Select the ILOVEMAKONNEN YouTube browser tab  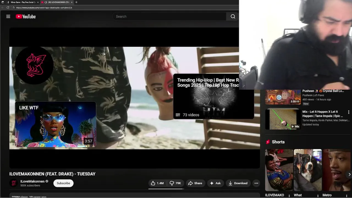[x=57, y=2]
